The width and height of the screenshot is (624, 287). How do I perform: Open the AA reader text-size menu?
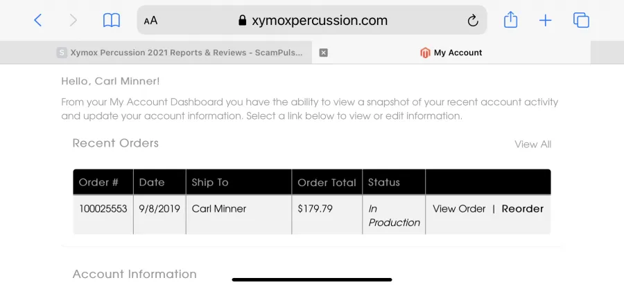coord(151,21)
